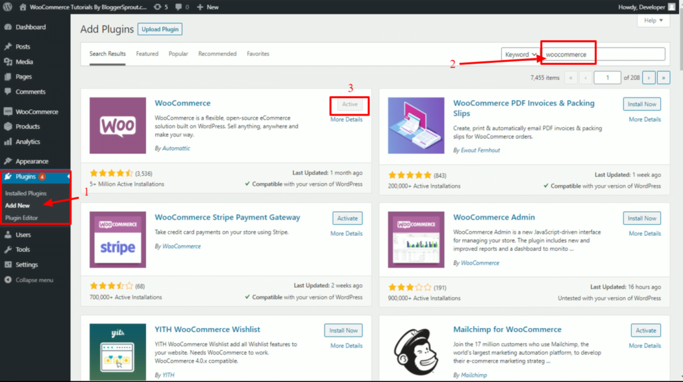Image resolution: width=683 pixels, height=382 pixels.
Task: Click the Tools wrench icon in sidebar
Action: click(8, 249)
